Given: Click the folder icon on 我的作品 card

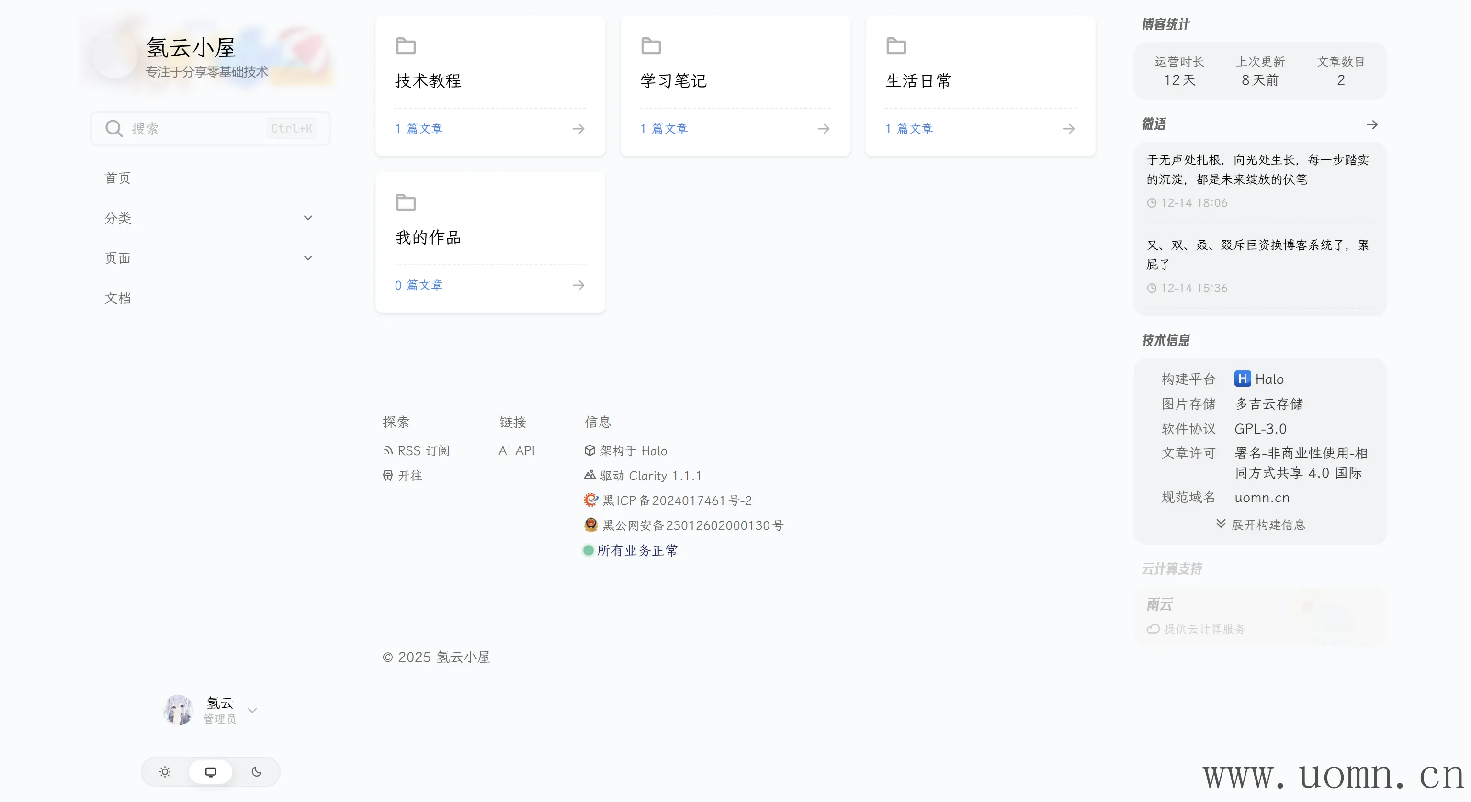Looking at the screenshot, I should [406, 202].
